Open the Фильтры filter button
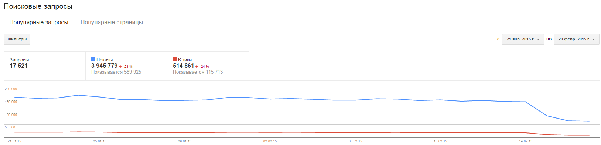Screen dimensions: 601x145 click(x=17, y=39)
